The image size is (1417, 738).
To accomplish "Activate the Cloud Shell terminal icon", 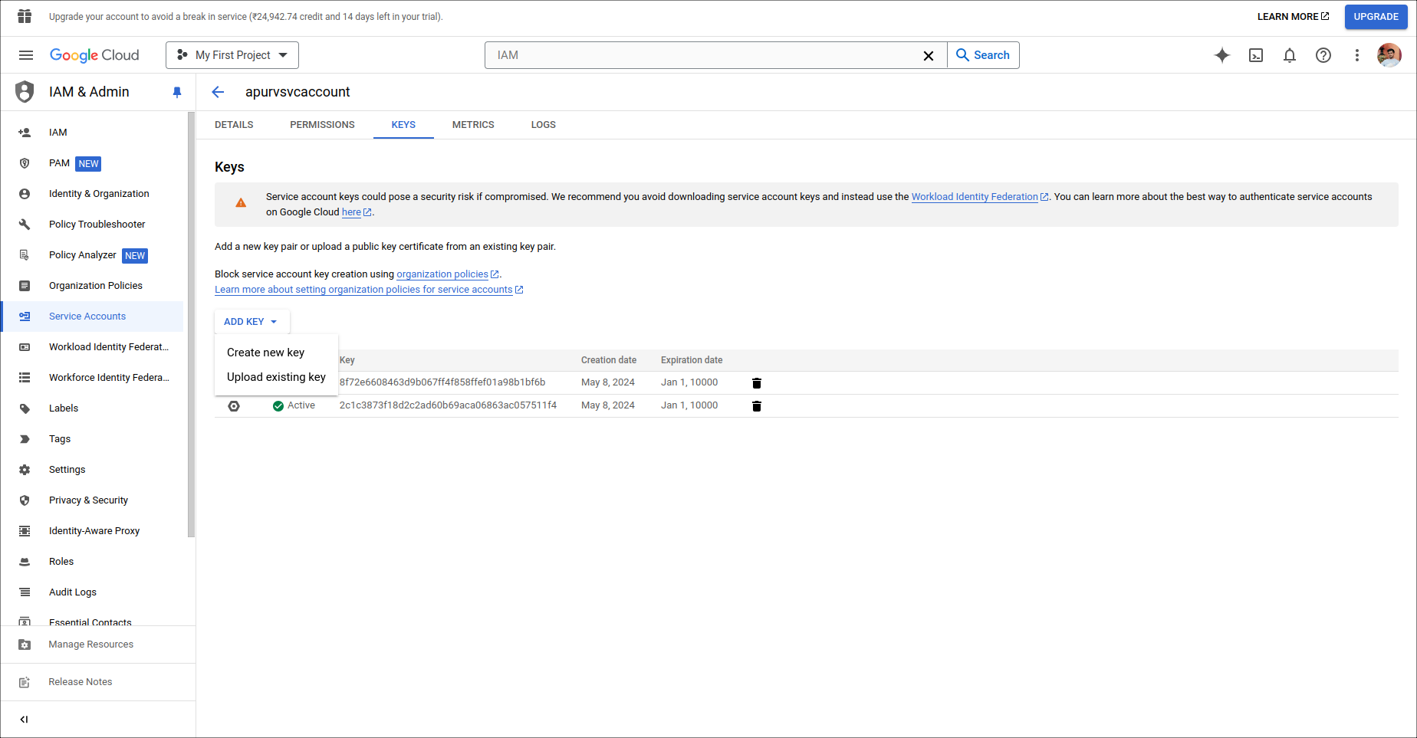I will pos(1256,55).
